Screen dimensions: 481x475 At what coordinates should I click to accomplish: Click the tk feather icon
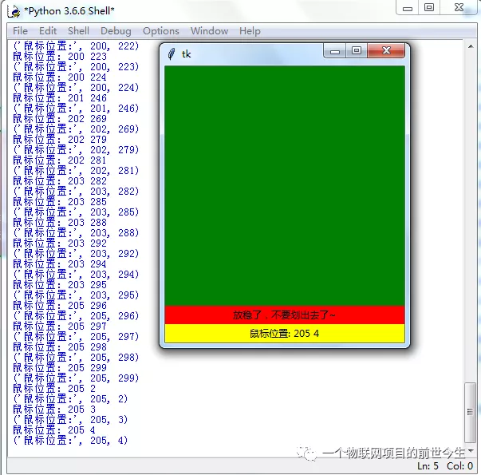point(172,54)
